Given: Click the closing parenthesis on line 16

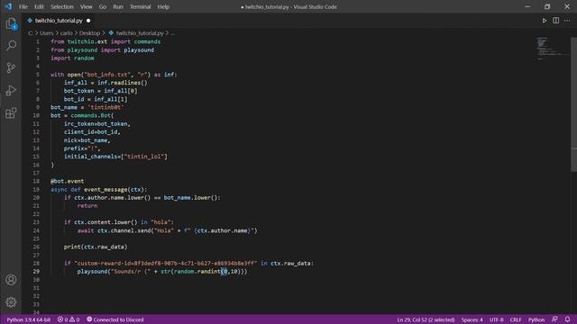Looking at the screenshot, I should click(52, 165).
